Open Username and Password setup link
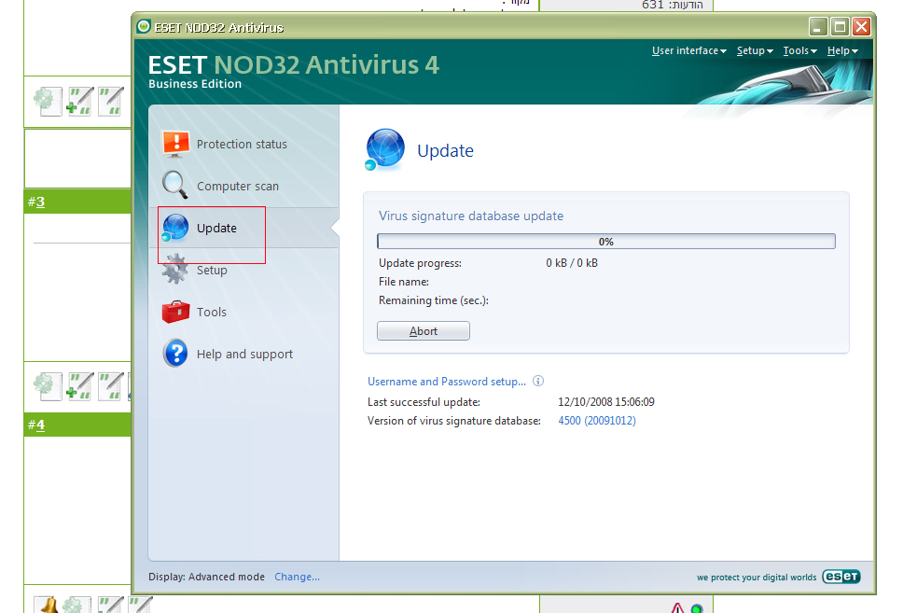Image resolution: width=917 pixels, height=613 pixels. (447, 382)
